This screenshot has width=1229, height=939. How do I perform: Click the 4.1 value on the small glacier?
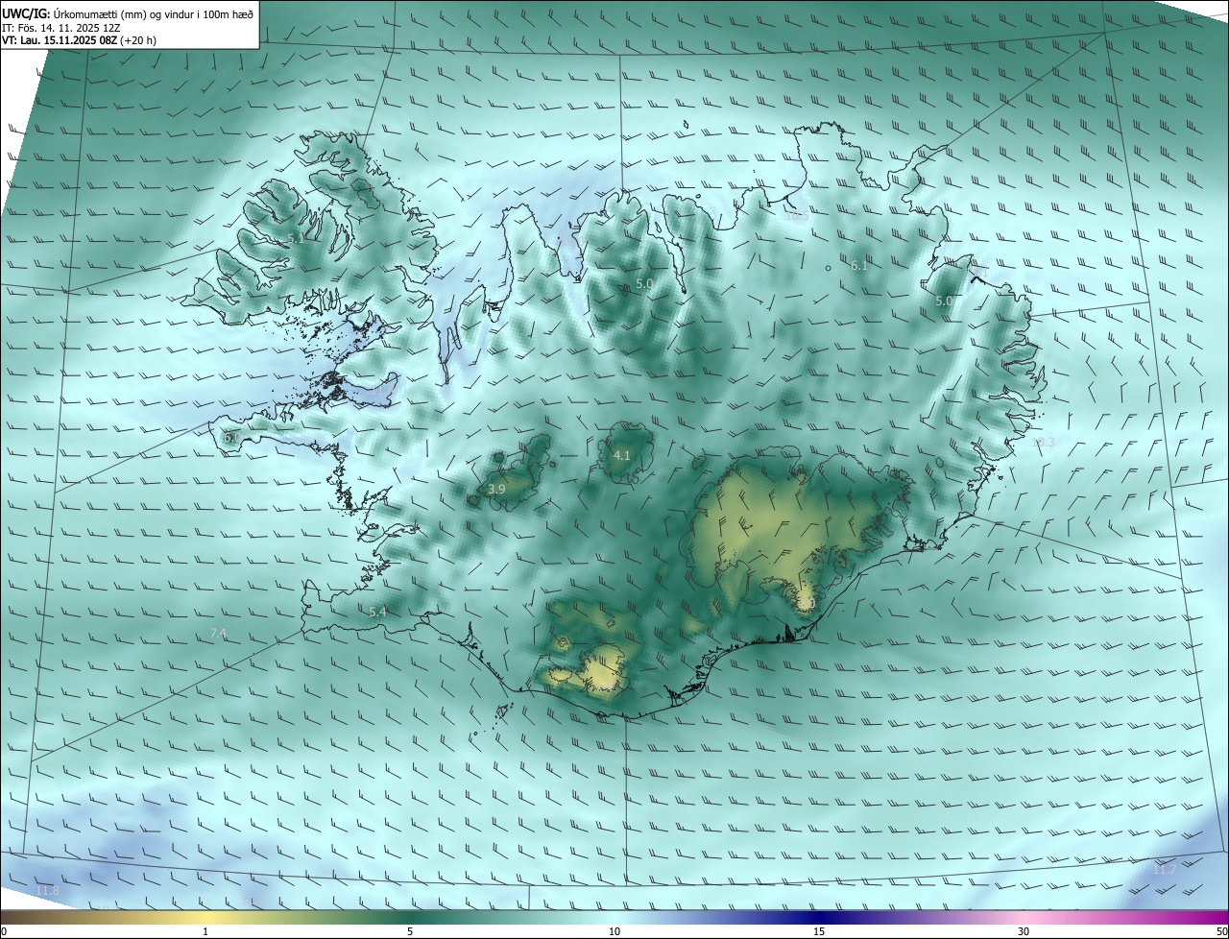point(621,456)
